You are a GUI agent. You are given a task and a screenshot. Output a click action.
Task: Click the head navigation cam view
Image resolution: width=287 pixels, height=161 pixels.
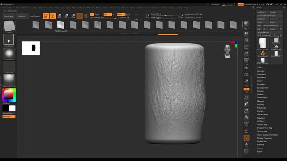pyautogui.click(x=227, y=51)
